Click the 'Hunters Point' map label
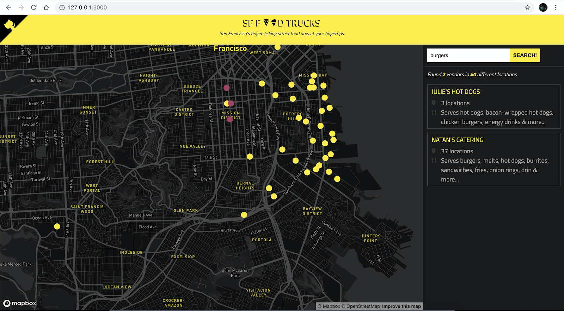The image size is (564, 311). click(x=370, y=239)
